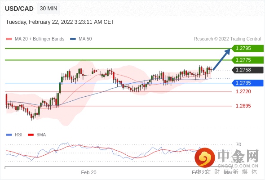
Task: Click the 'Feb 22' date axis label
Action: click(199, 172)
